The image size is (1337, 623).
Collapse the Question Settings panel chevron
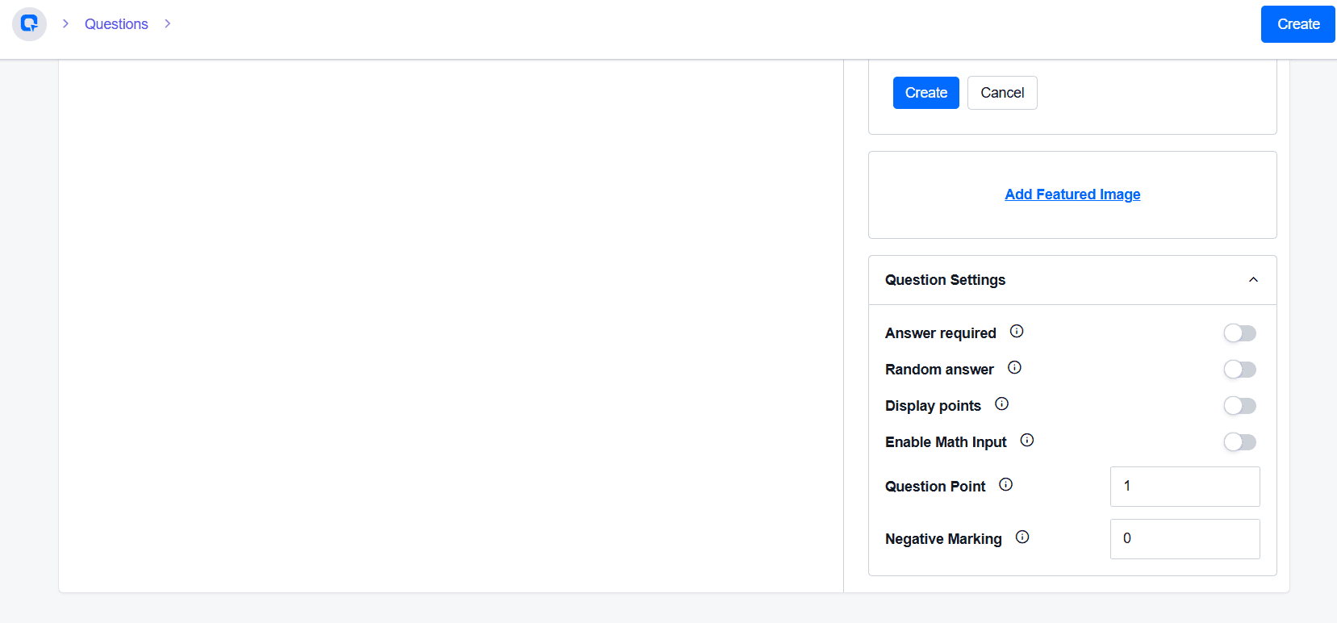pos(1253,280)
